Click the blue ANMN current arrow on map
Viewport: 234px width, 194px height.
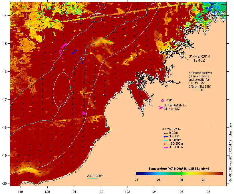coord(75,52)
